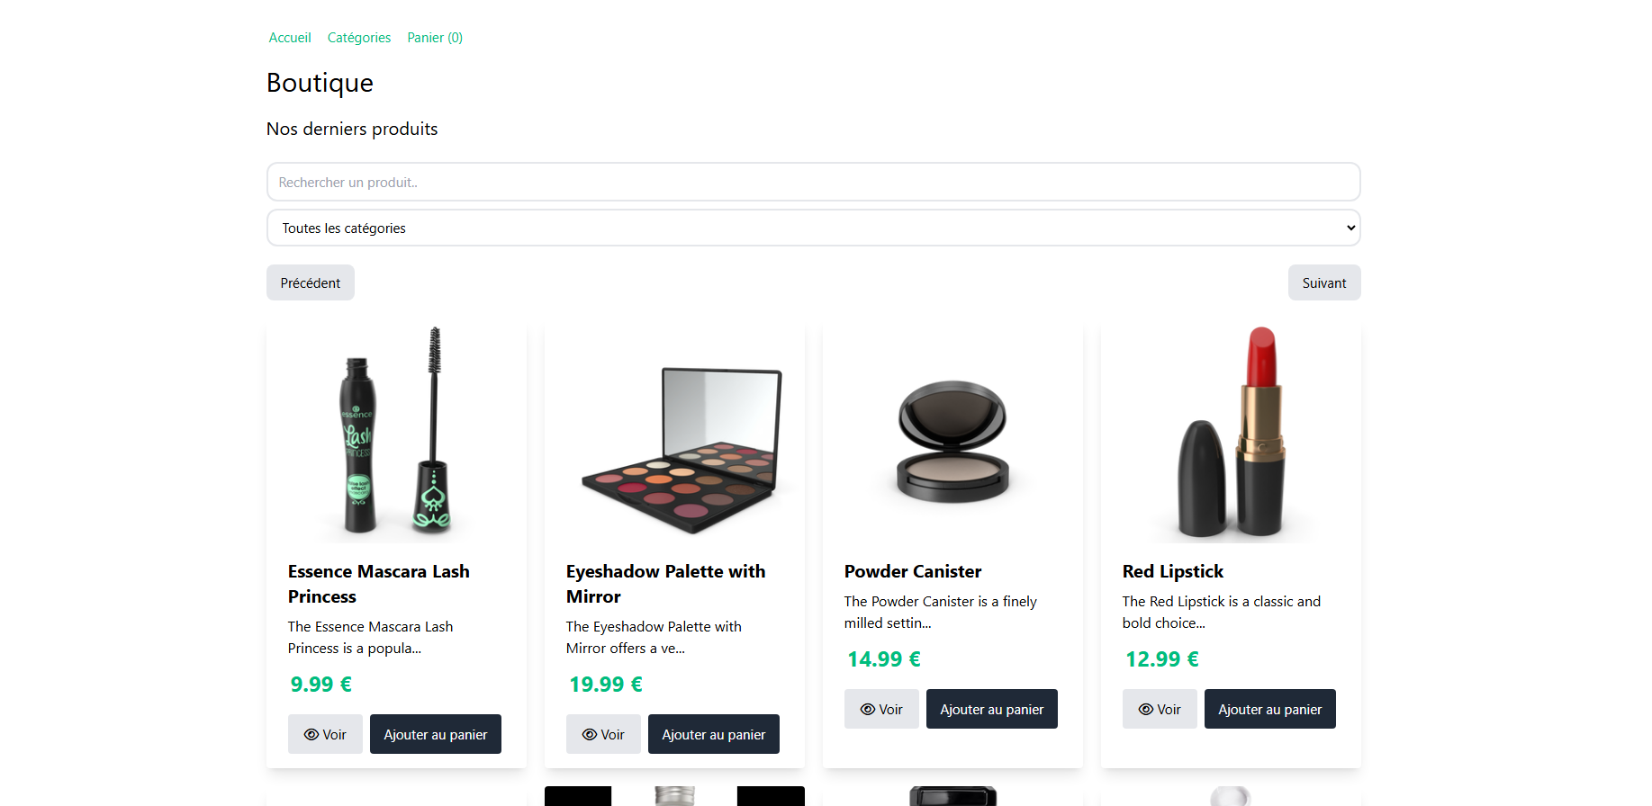The width and height of the screenshot is (1652, 806).
Task: Click the Powder Canister product image
Action: (x=952, y=434)
